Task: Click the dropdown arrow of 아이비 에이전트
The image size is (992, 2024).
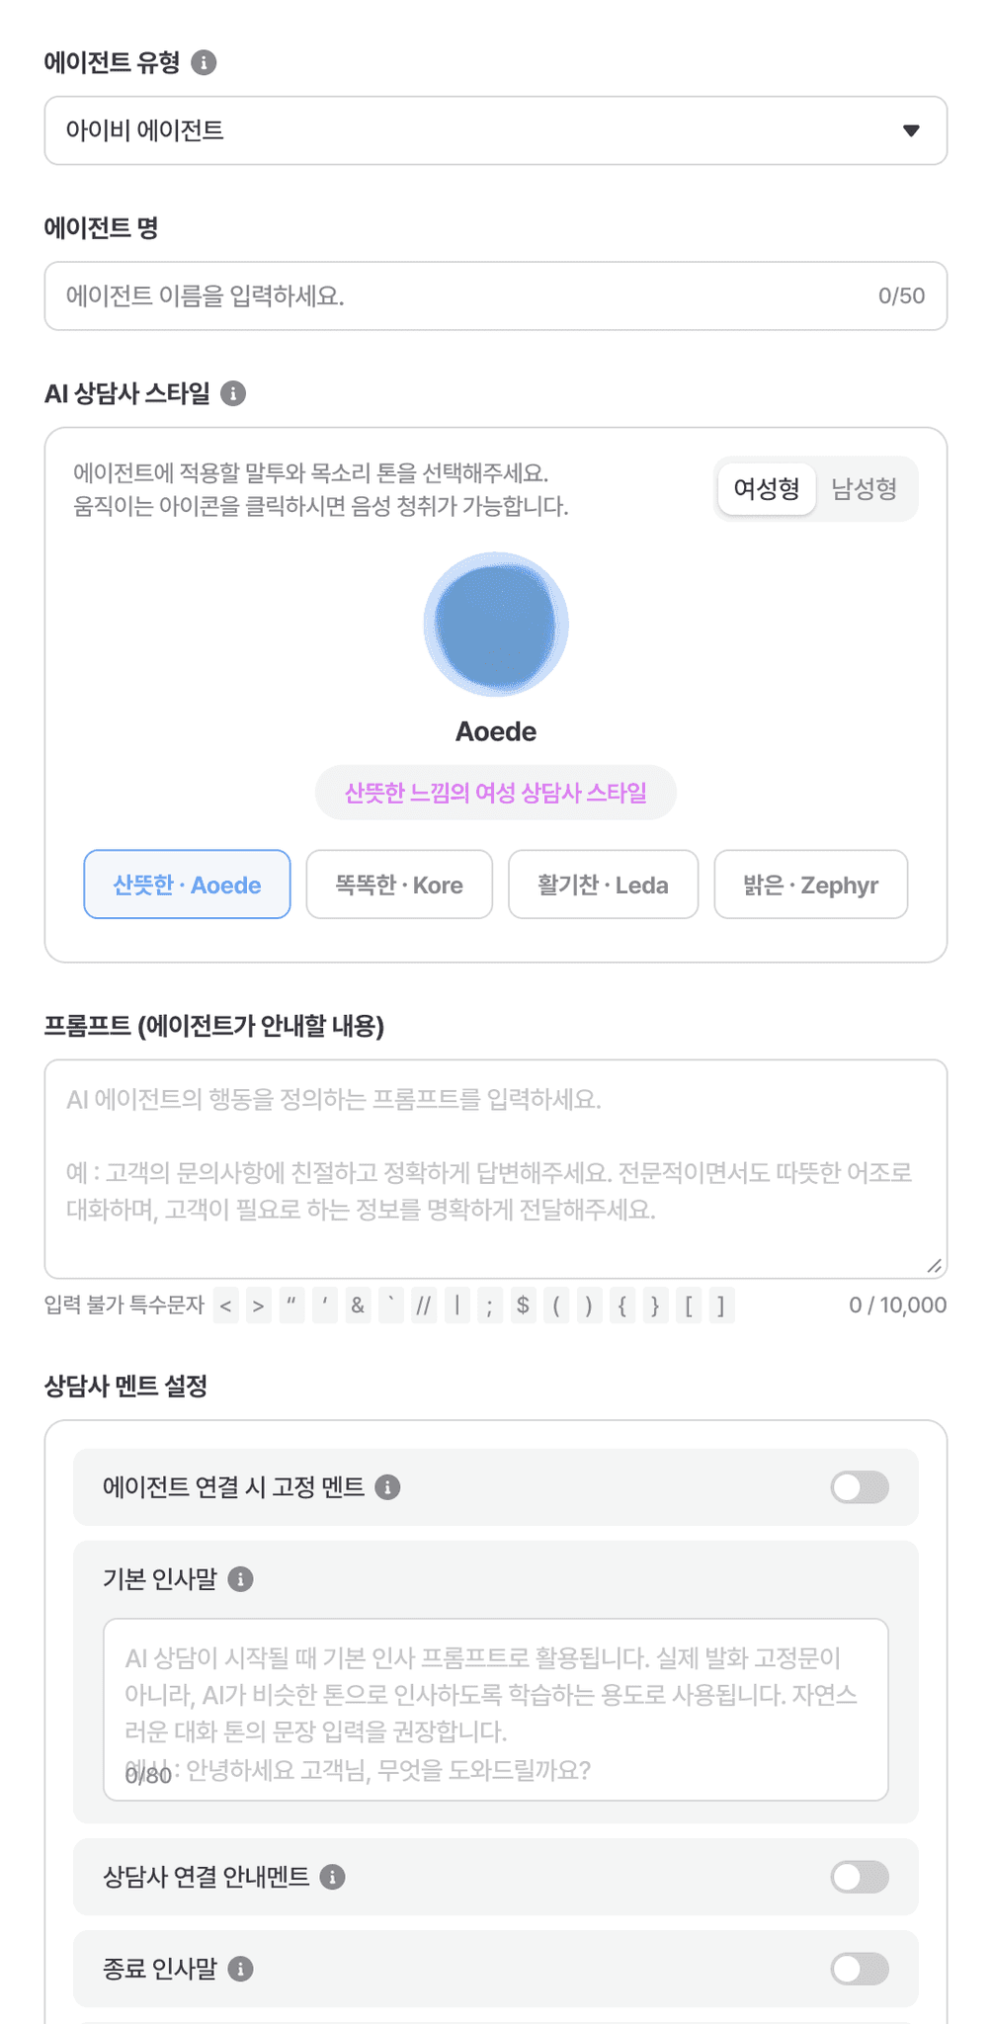Action: point(911,130)
